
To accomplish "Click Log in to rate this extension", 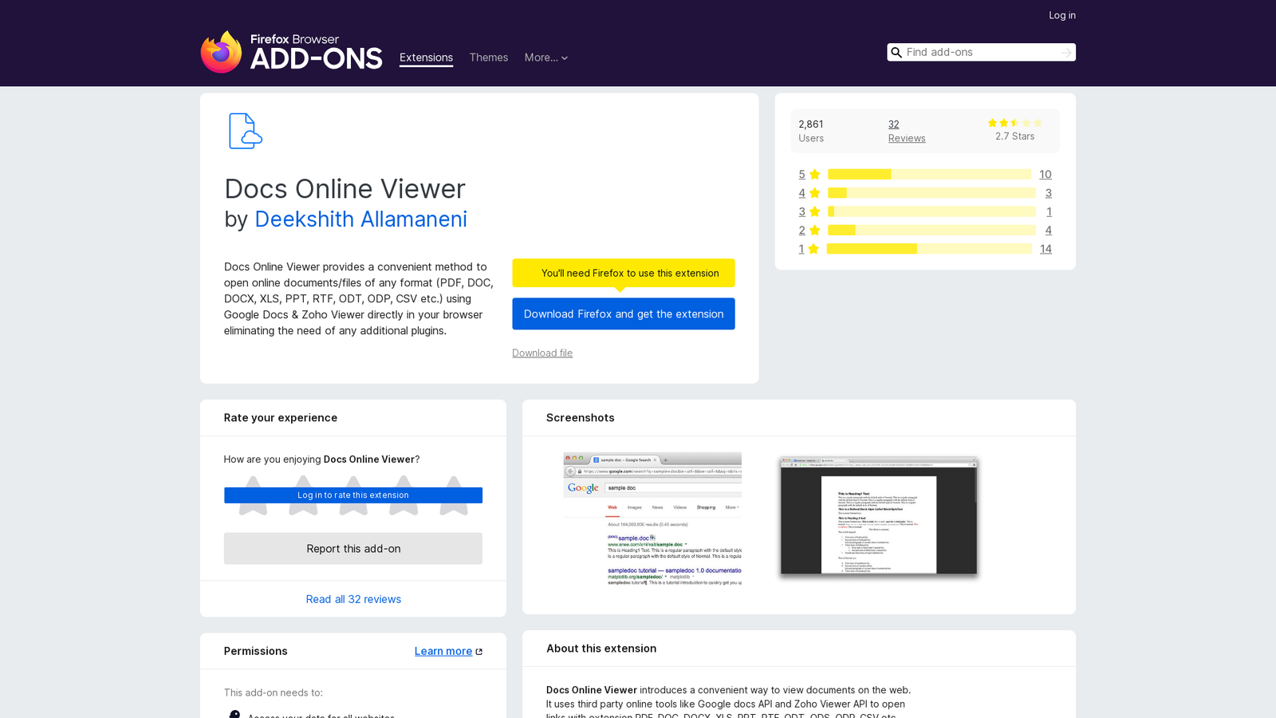I will [353, 495].
